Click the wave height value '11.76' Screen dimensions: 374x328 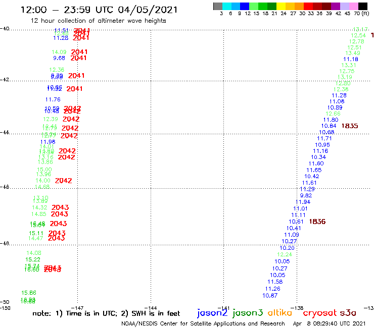(x=53, y=99)
